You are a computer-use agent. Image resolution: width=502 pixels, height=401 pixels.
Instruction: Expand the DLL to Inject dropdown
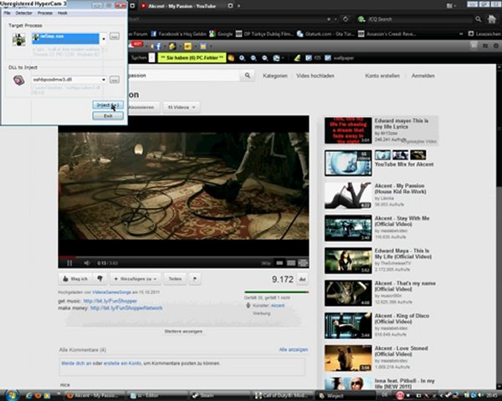(104, 79)
